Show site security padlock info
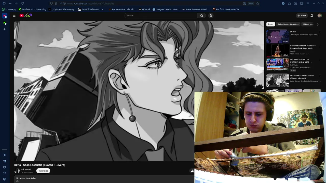 56,4
